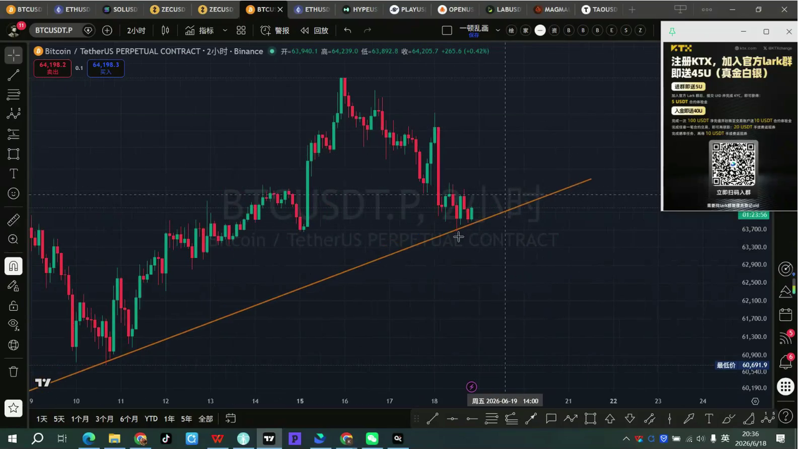This screenshot has height=449, width=798.
Task: Open geometric shapes tool group
Action: click(13, 154)
